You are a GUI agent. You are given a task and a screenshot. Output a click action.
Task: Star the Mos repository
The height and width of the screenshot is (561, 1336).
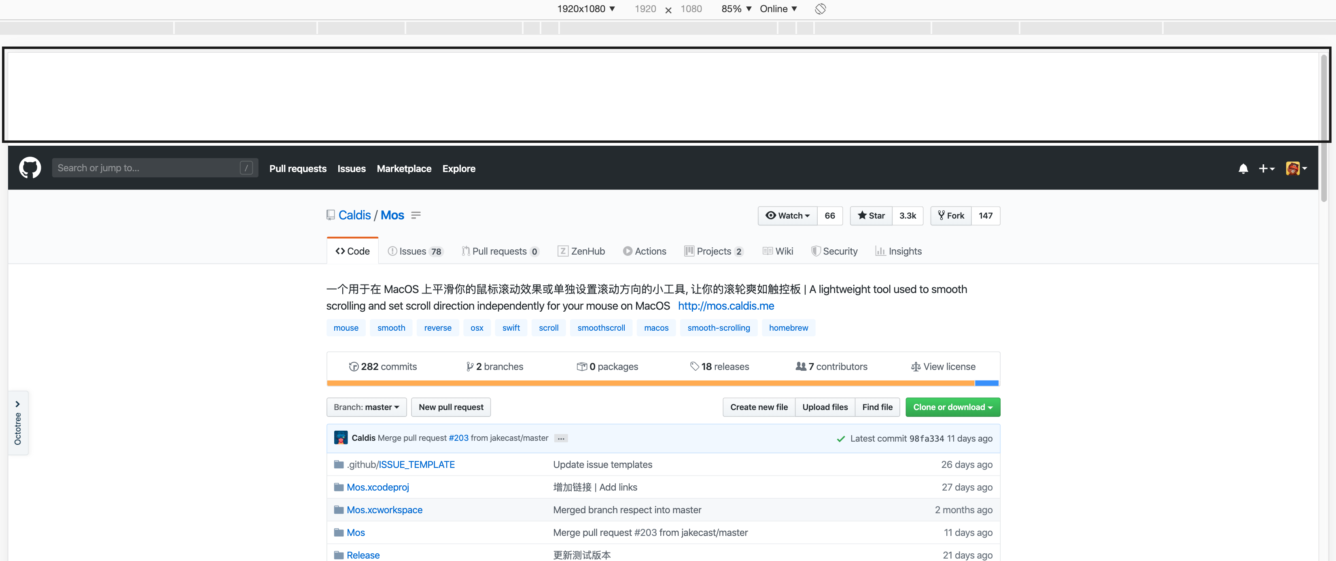coord(871,215)
